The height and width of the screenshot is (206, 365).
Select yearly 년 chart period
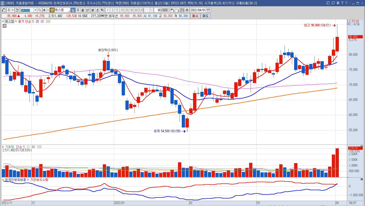pos(87,10)
